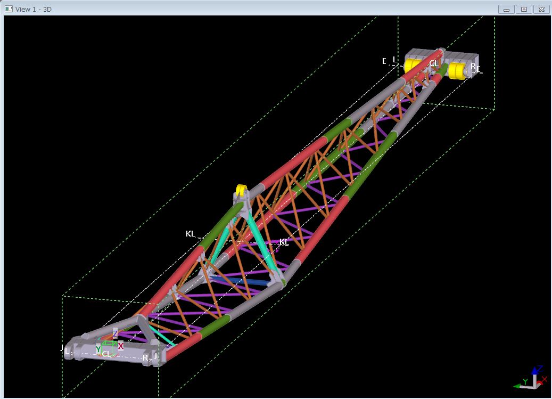
Task: Click the CL grid label at the boom tip
Action: click(x=434, y=63)
